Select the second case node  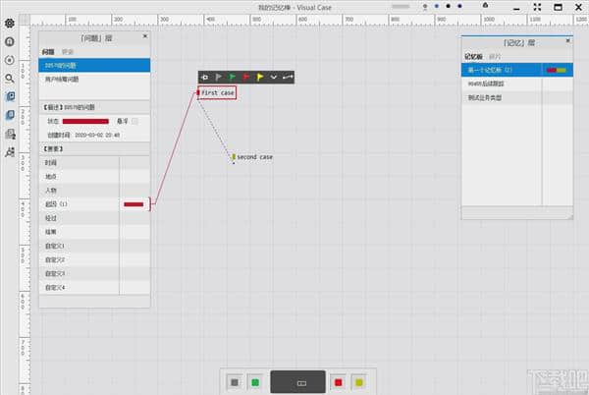tap(253, 157)
